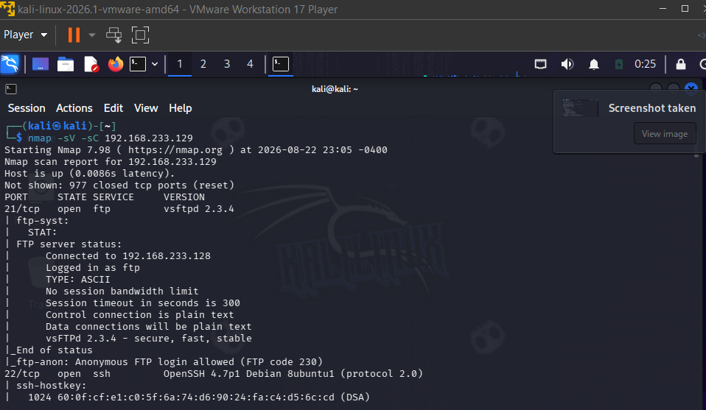Pause the virtual machine with the orange pause button
Screen dimensions: 706x410
coord(74,35)
